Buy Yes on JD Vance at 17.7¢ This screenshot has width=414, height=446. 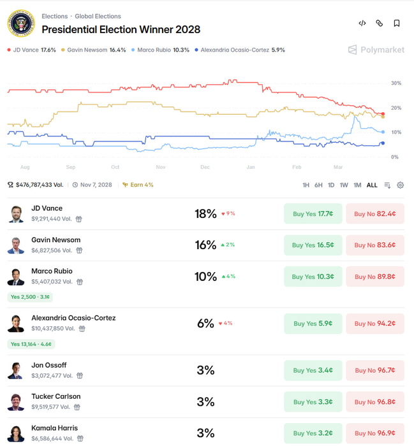313,214
